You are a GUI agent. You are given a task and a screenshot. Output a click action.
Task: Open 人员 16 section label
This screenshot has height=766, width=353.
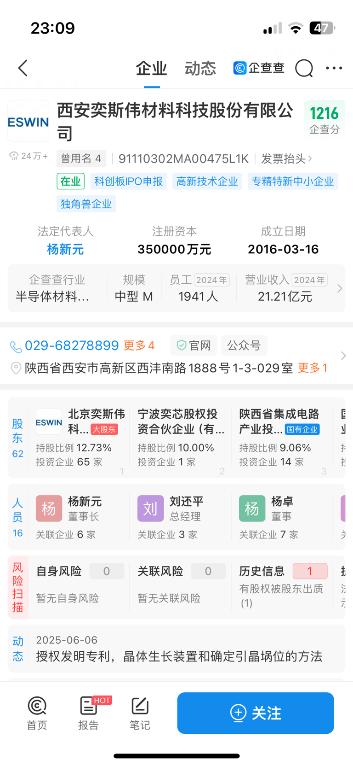[x=18, y=517]
